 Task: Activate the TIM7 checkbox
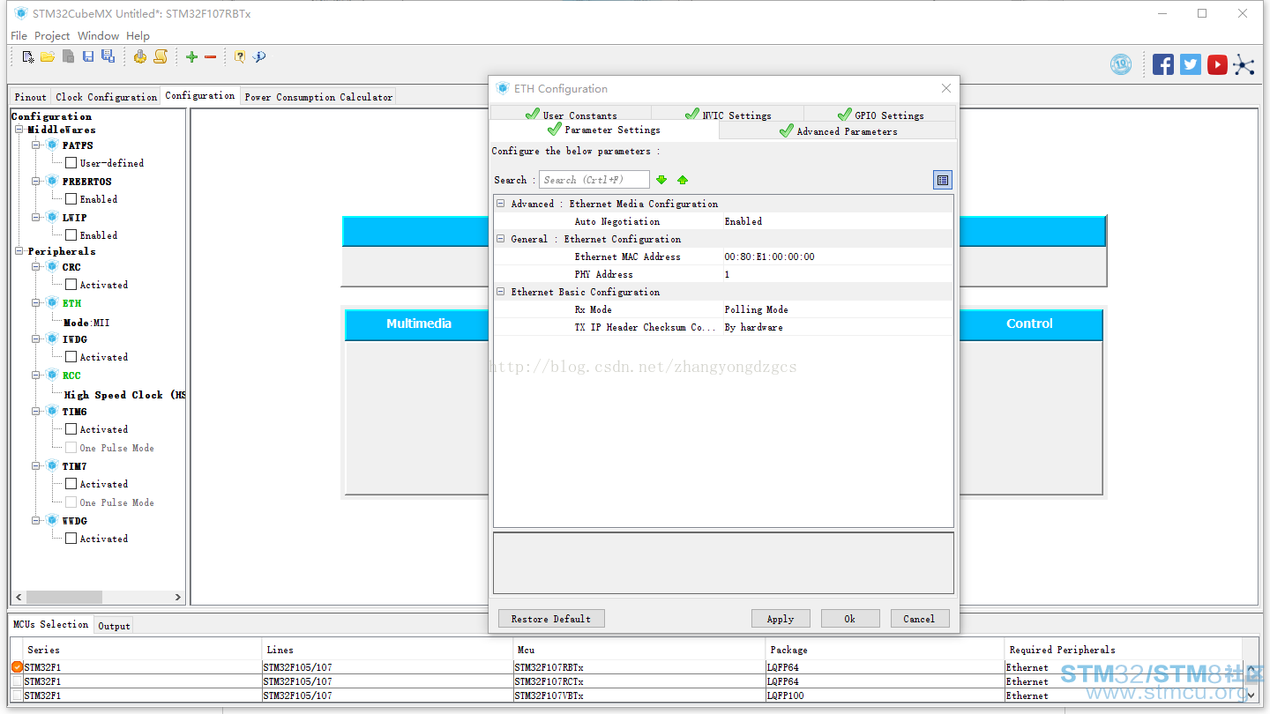71,484
